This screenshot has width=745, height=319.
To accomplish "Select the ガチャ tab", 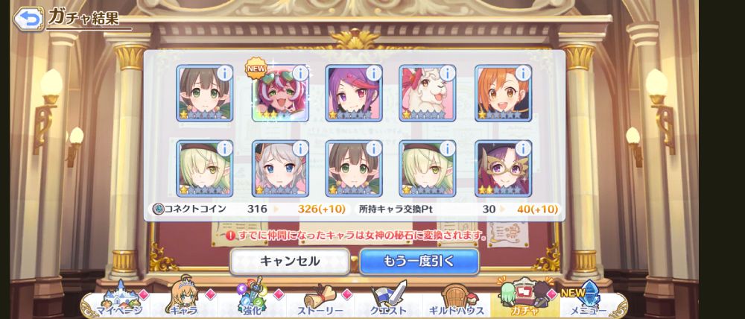I will coord(524,301).
